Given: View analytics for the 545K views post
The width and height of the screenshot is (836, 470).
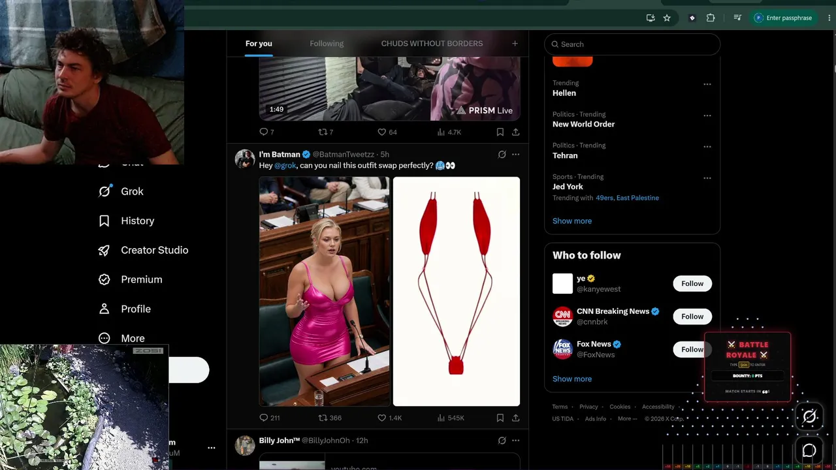Looking at the screenshot, I should (451, 418).
